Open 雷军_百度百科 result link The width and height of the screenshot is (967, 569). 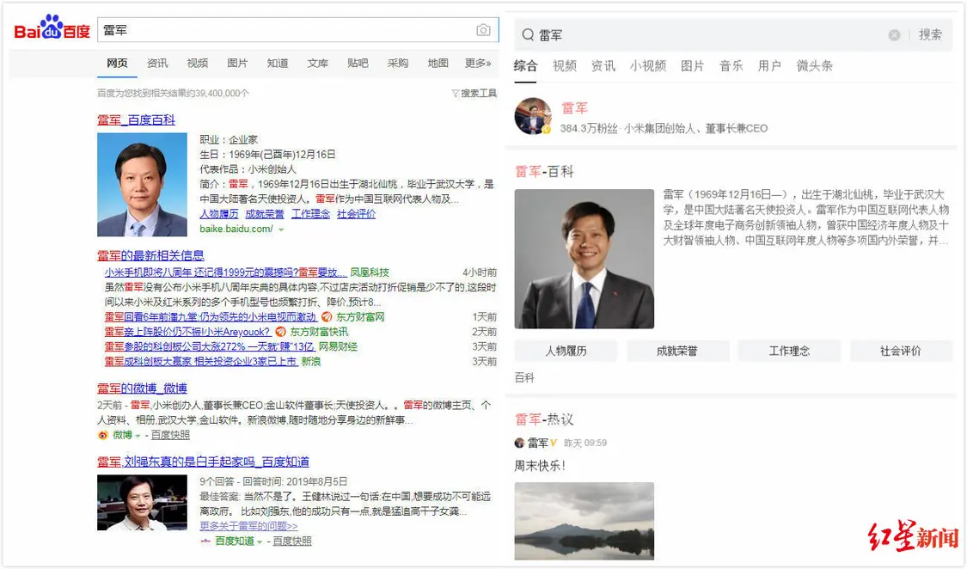[137, 120]
